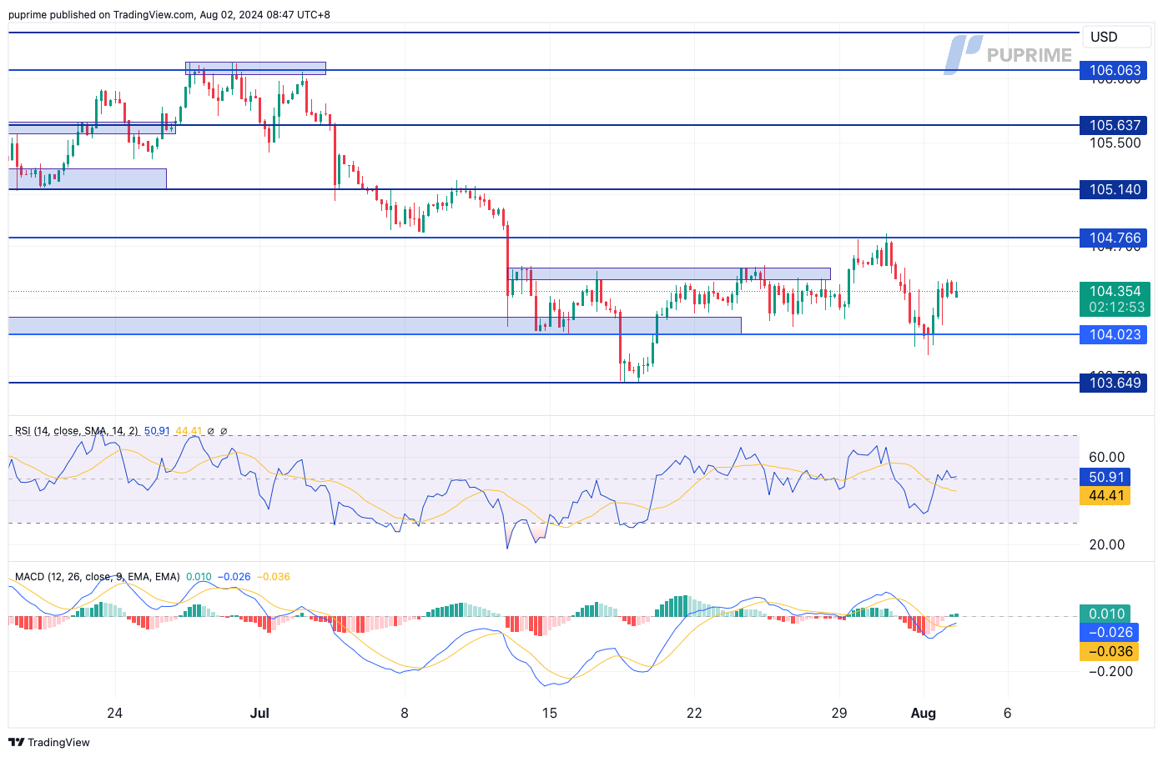Click the blue 50.91 value in RSI legend

[157, 431]
